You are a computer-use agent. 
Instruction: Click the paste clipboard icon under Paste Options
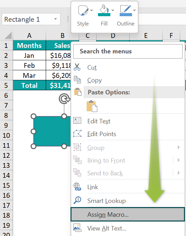pos(92,106)
